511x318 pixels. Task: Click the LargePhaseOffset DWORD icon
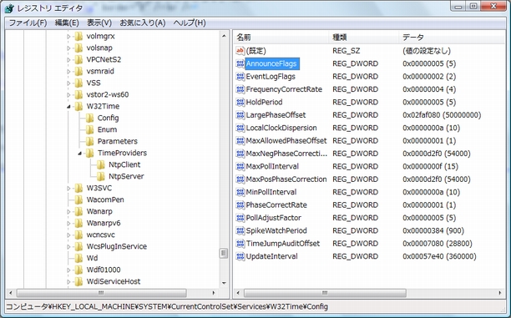(x=240, y=115)
